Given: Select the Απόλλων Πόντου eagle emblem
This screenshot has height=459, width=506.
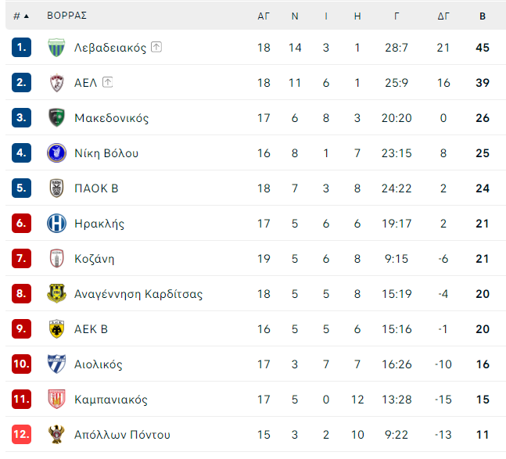Looking at the screenshot, I should point(56,434).
